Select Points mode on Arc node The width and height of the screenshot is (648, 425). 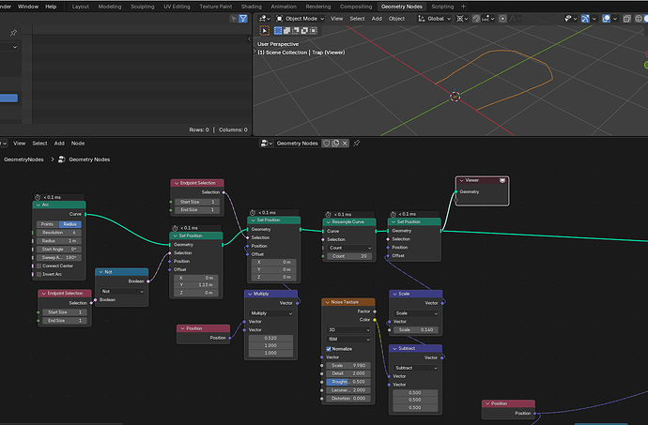tap(48, 224)
